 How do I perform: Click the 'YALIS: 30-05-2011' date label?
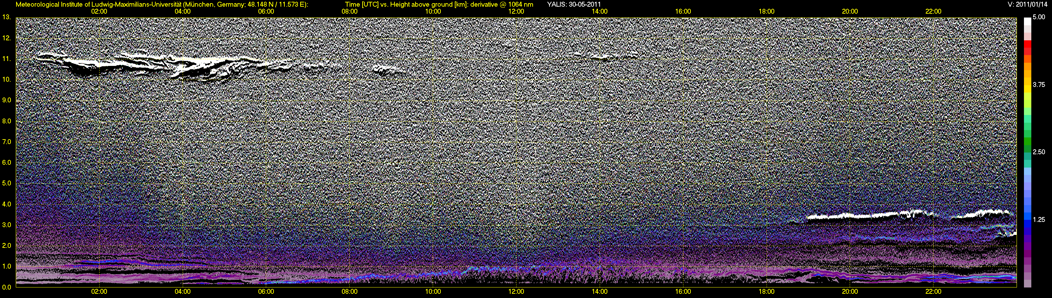[x=574, y=5]
